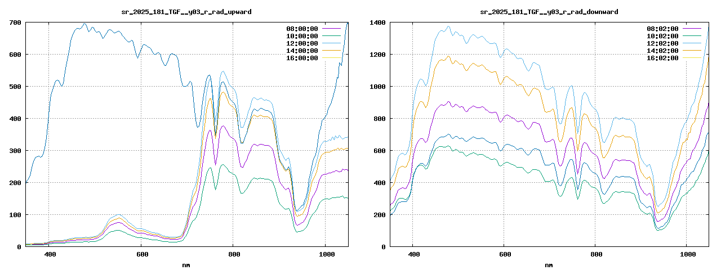The width and height of the screenshot is (721, 270).
Task: Click purple line sample beside 08:02:00
Action: pyautogui.click(x=692, y=28)
